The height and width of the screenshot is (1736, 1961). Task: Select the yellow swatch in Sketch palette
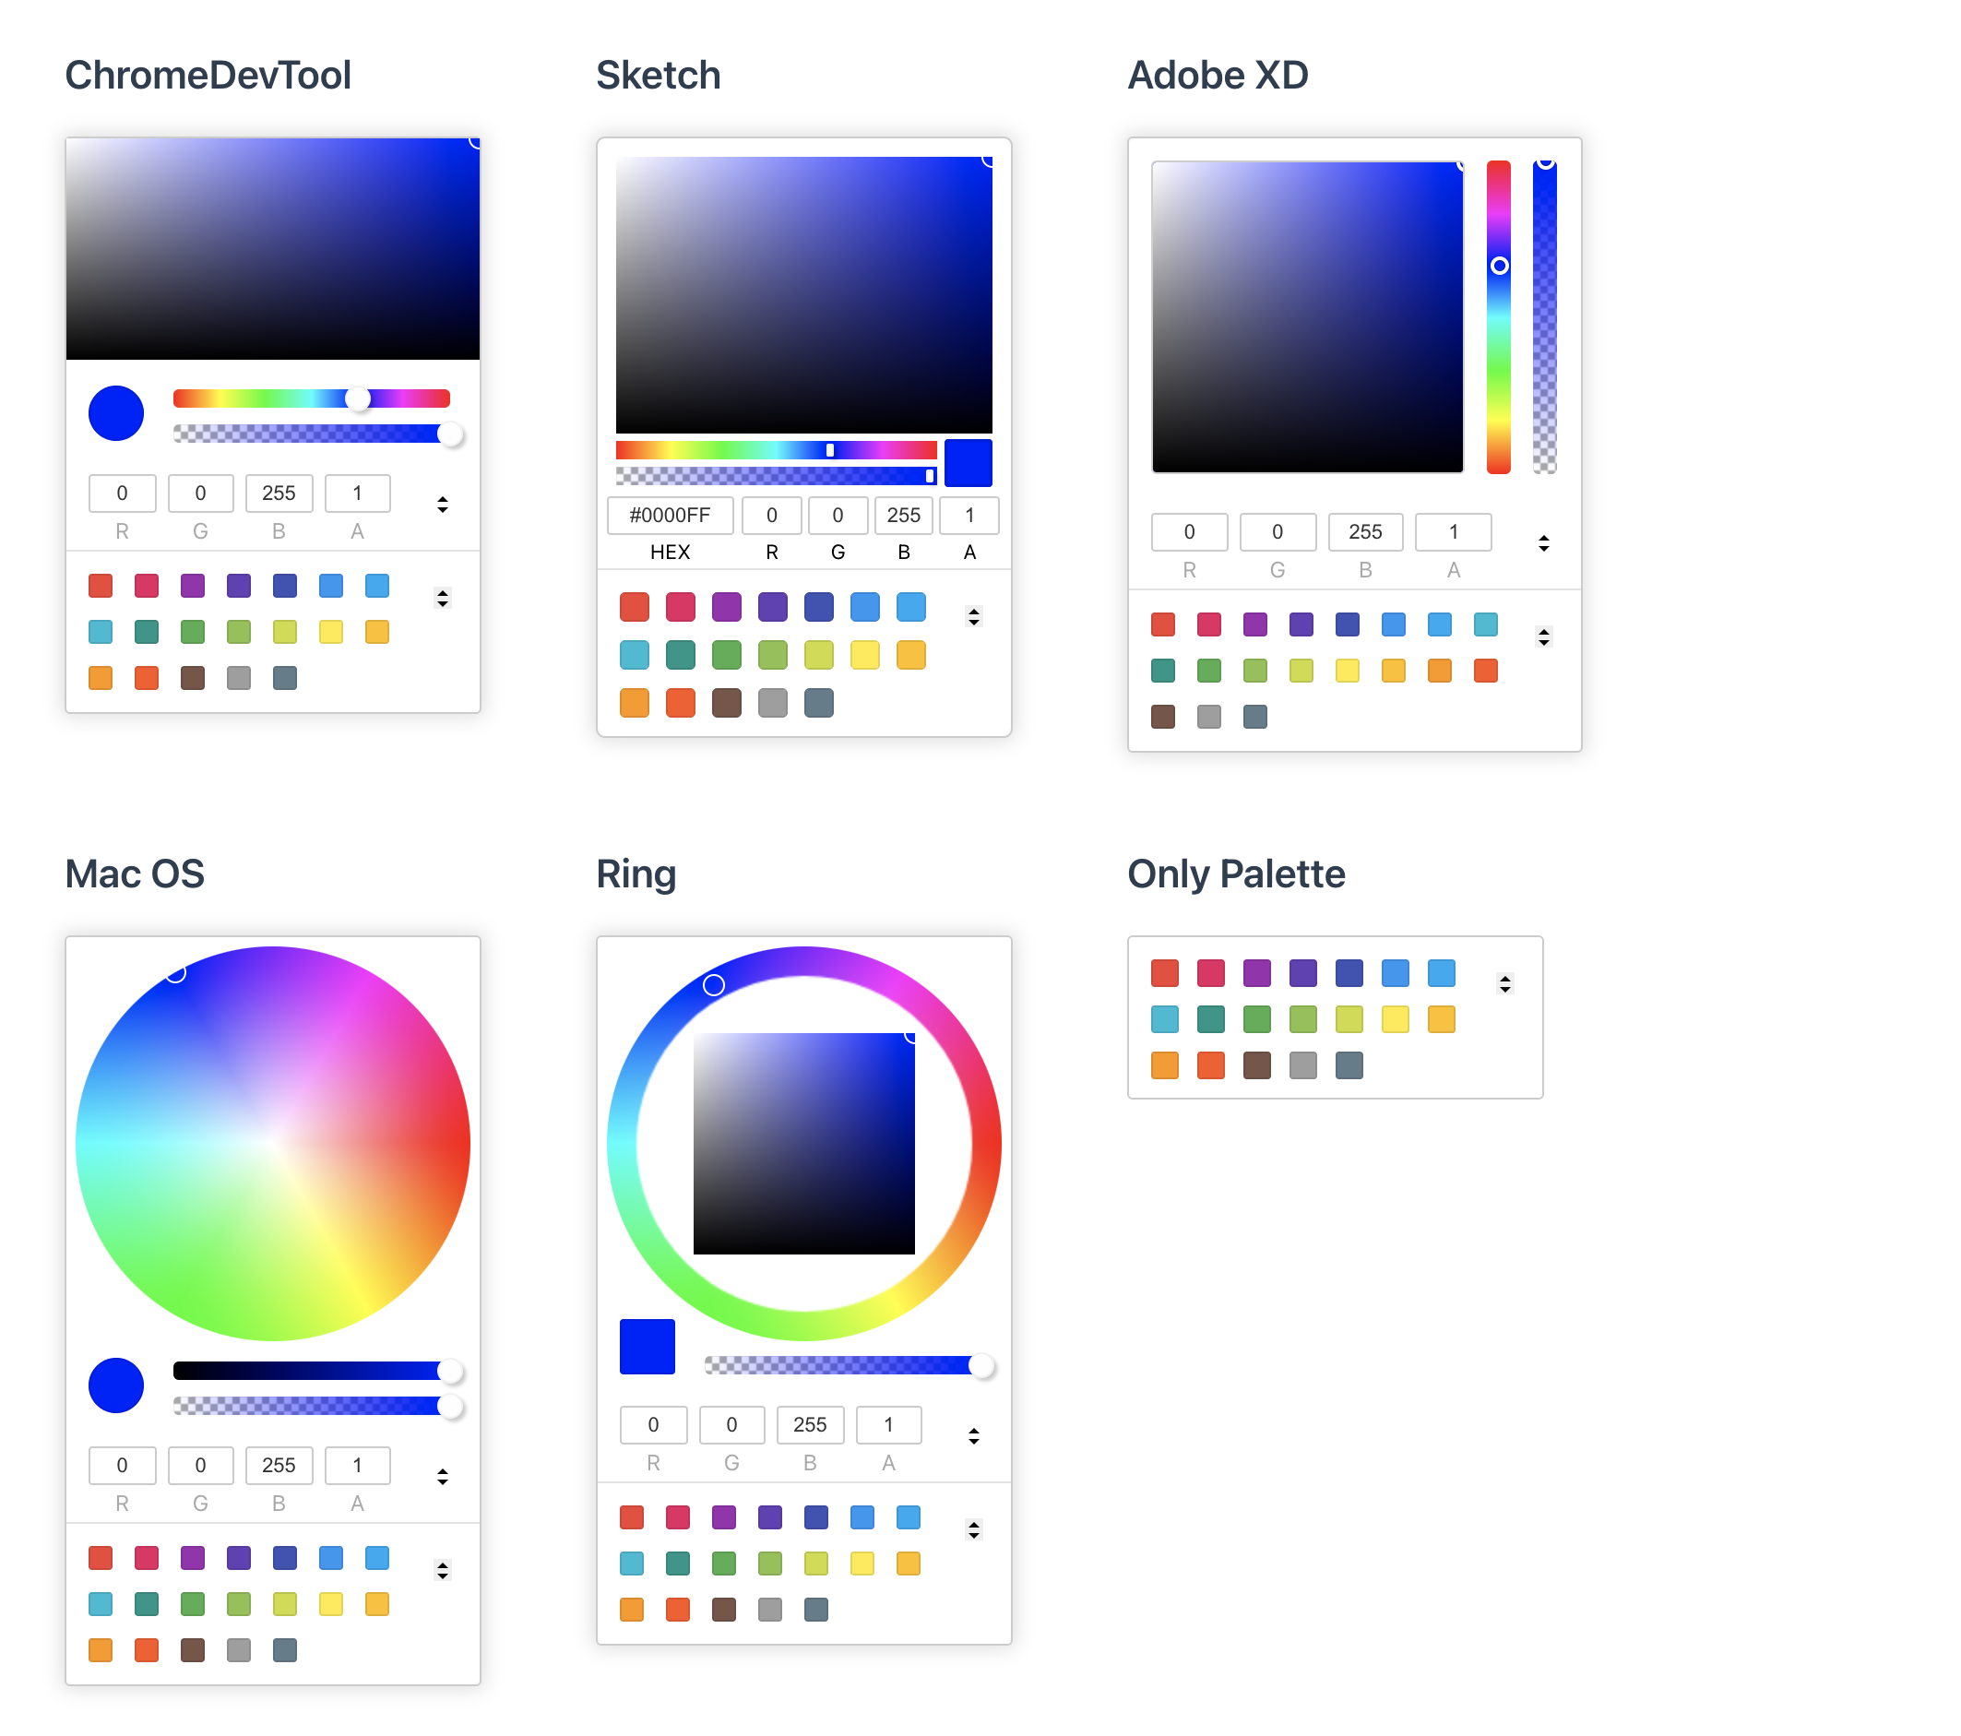click(x=864, y=655)
